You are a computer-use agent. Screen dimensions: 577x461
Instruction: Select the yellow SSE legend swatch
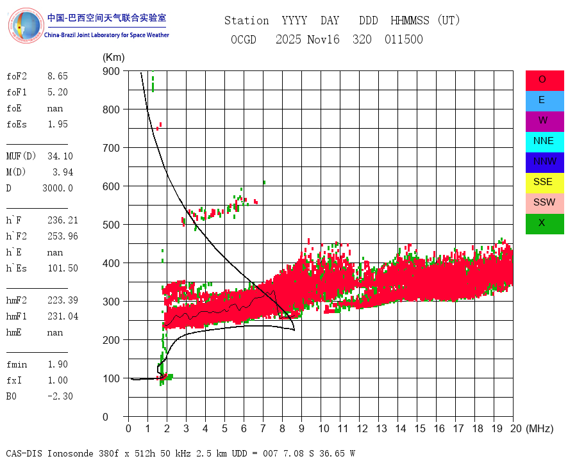tap(544, 183)
